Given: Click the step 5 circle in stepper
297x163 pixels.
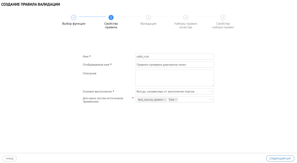Looking at the screenshot, I should [x=223, y=18].
